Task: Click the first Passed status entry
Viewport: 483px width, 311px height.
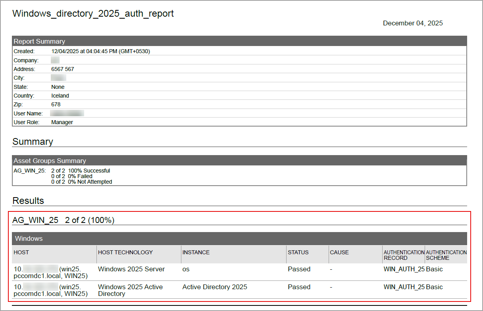Action: [299, 269]
